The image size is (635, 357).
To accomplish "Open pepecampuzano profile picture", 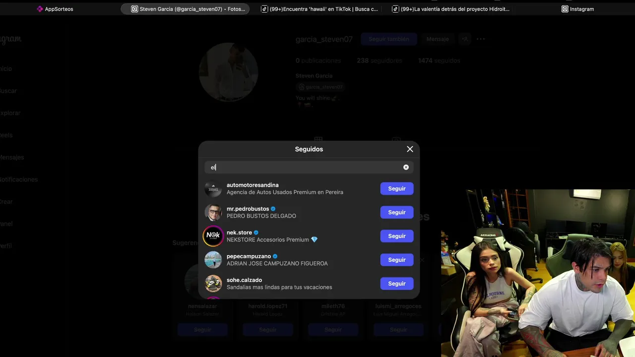I will coord(213,260).
